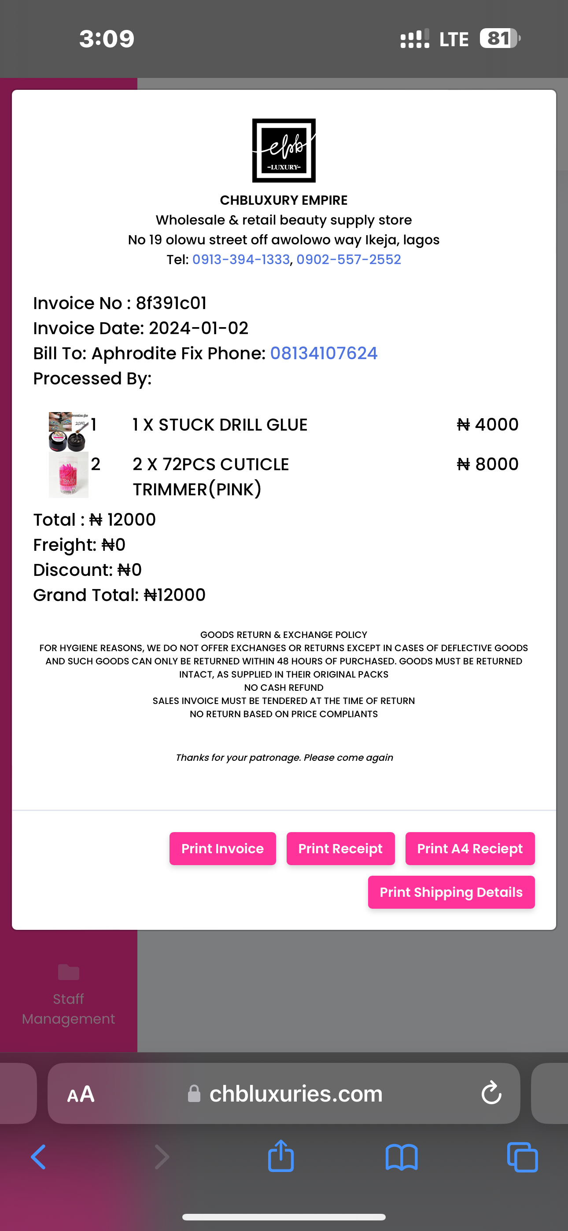Reload the page with refresh icon

(x=491, y=1093)
